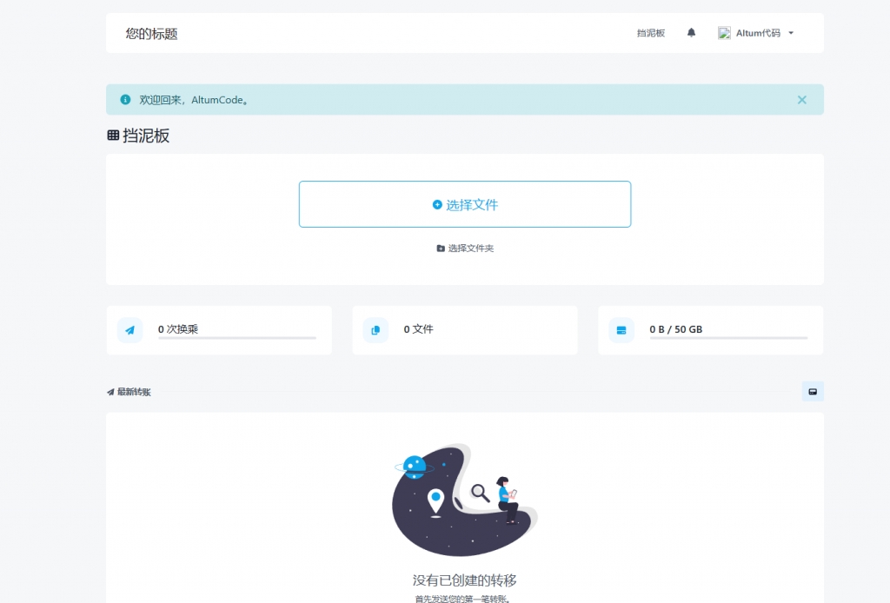Click the 0 次换乘 progress bar
This screenshot has height=603, width=890.
coord(236,338)
